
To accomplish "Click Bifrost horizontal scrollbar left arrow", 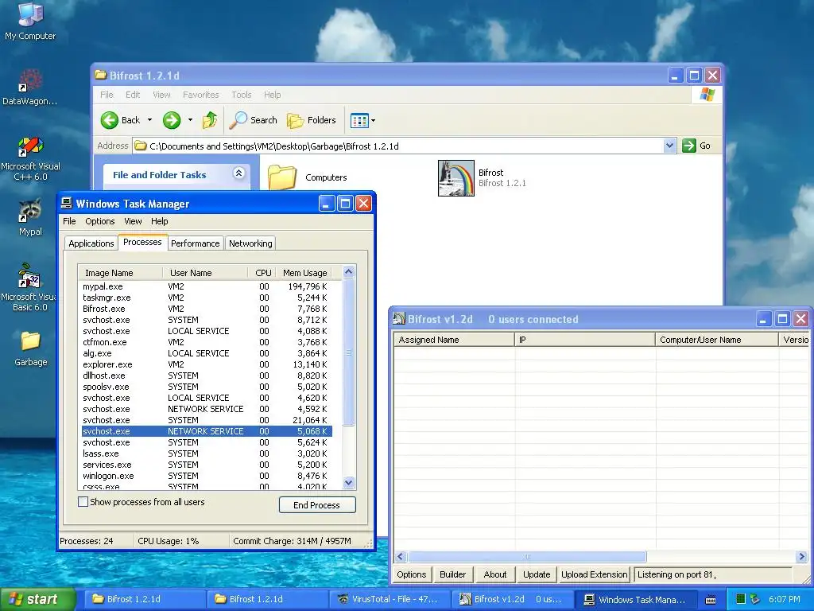I will (x=401, y=556).
